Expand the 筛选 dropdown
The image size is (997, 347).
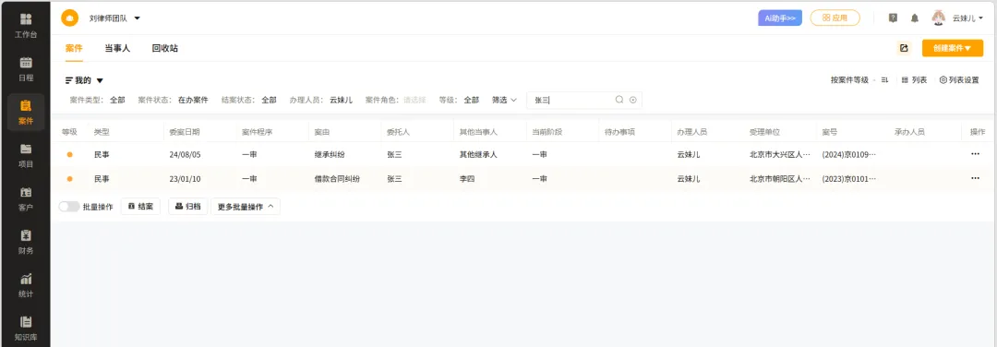[505, 100]
